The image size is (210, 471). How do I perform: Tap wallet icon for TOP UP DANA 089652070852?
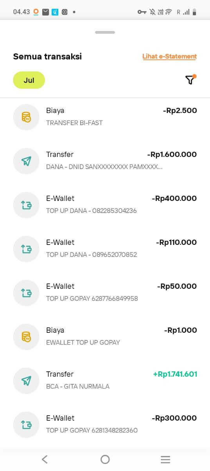click(26, 249)
